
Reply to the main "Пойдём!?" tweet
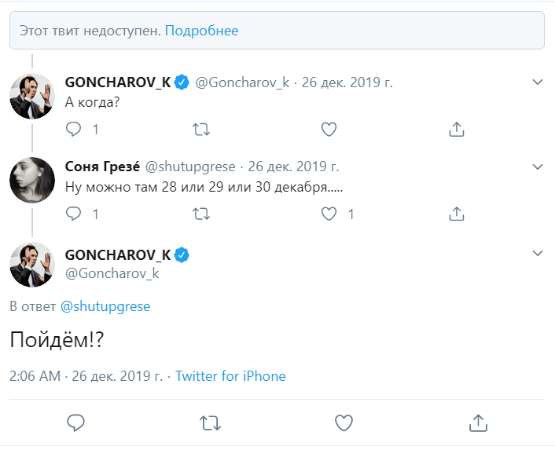[75, 423]
